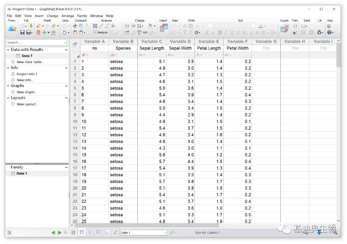Click the Analyze button
The image size is (347, 244).
click(x=100, y=32)
